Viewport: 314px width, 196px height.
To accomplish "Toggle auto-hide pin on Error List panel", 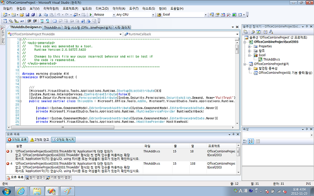I will 233,134.
